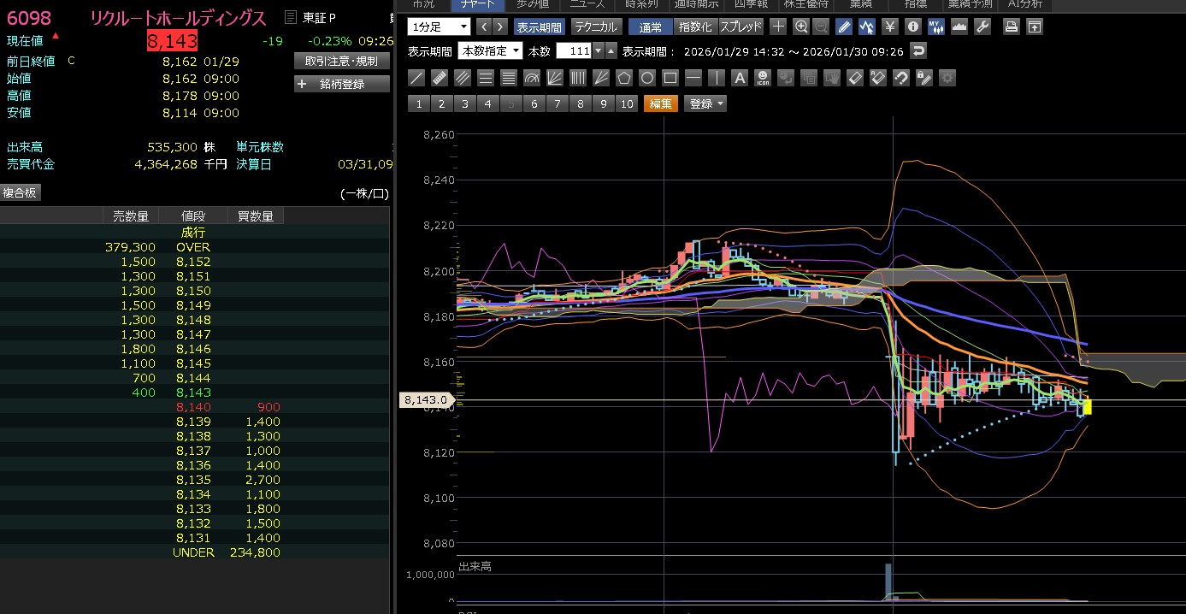
Task: Click the 銘柄登録 button
Action: click(x=341, y=84)
